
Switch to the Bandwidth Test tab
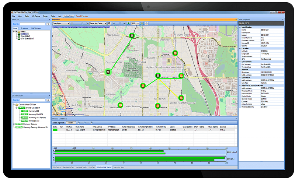tap(69, 167)
